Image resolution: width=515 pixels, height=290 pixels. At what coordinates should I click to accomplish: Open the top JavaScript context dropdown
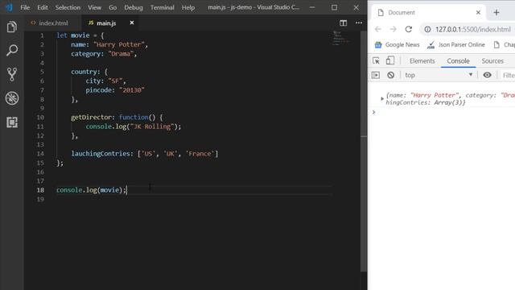[x=439, y=75]
